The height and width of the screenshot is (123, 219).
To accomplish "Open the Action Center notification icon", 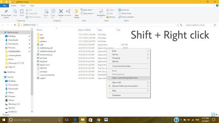I will [x=214, y=120].
